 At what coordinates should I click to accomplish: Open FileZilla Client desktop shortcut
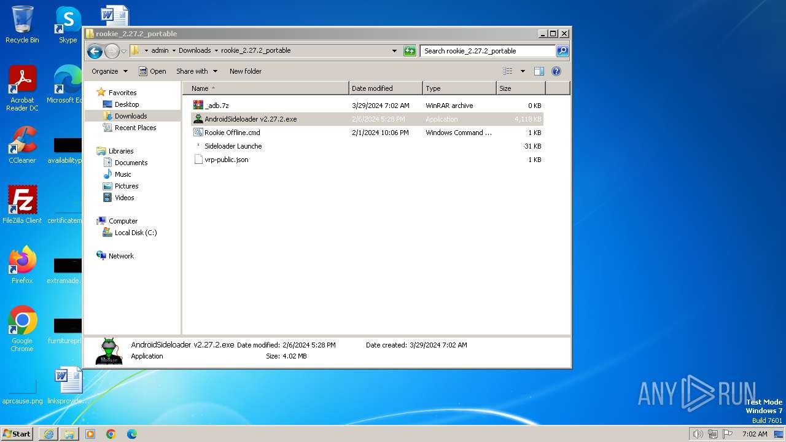pyautogui.click(x=22, y=205)
